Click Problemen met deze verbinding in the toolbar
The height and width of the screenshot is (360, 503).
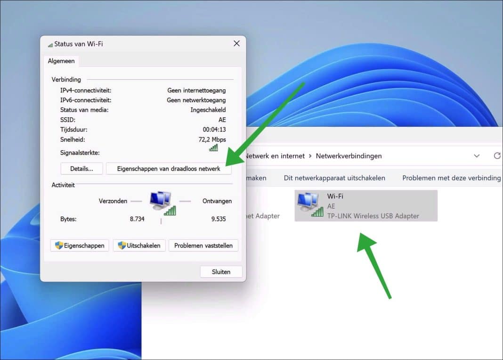(451, 178)
